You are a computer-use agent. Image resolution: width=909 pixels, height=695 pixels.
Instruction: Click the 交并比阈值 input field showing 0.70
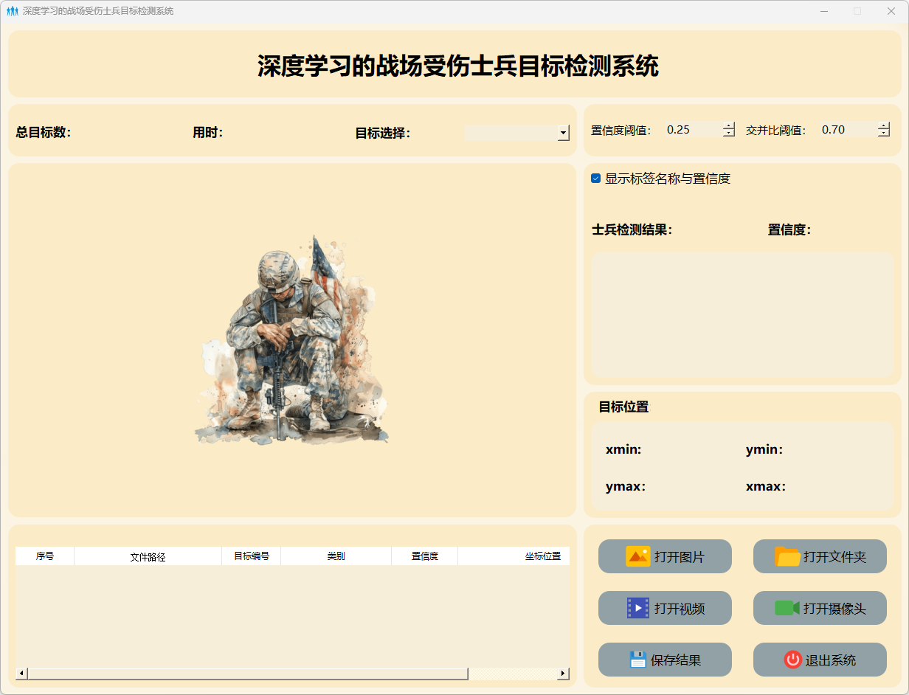click(x=846, y=130)
